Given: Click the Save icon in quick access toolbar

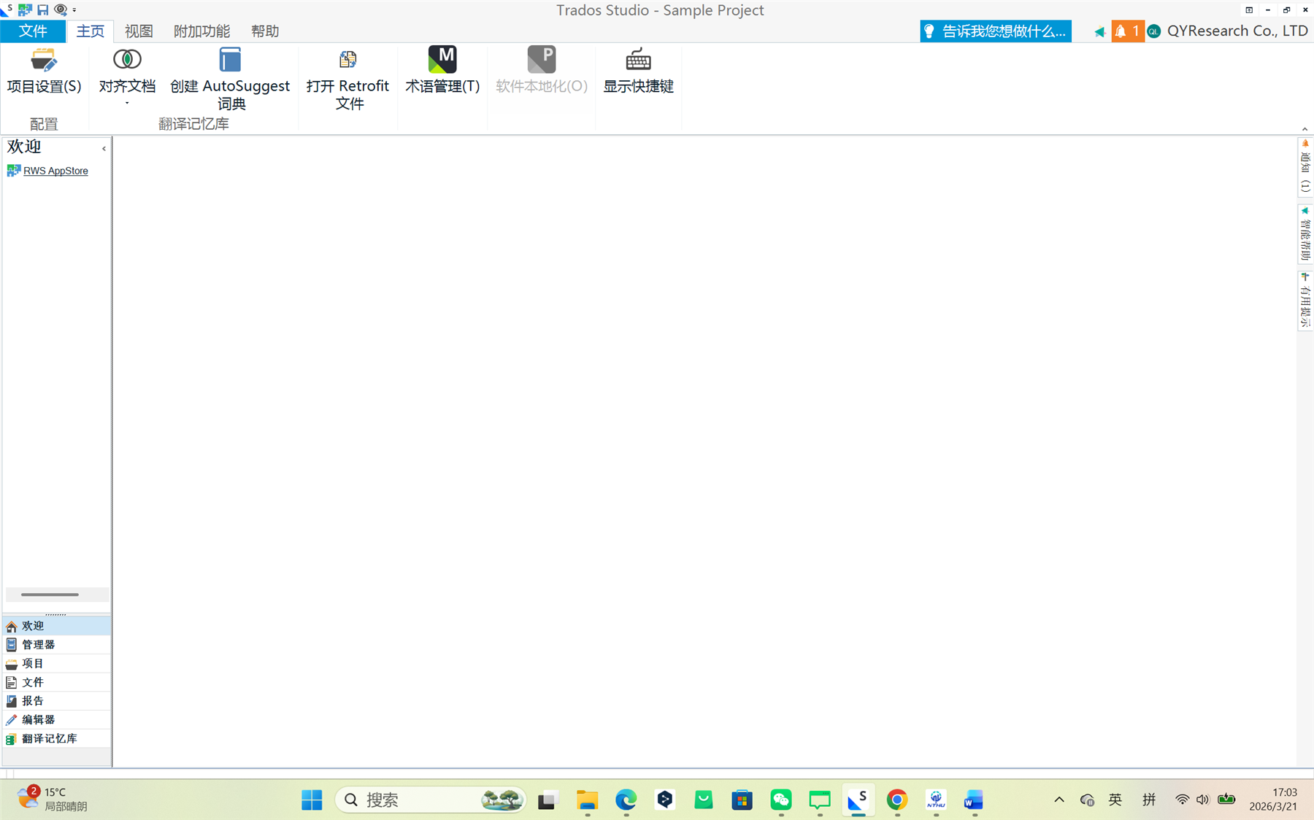Looking at the screenshot, I should (42, 9).
